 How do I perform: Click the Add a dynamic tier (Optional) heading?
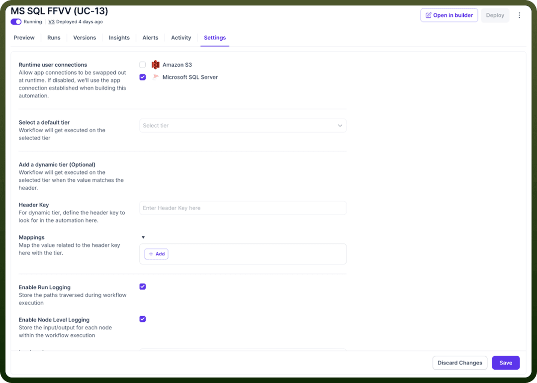[x=57, y=164]
